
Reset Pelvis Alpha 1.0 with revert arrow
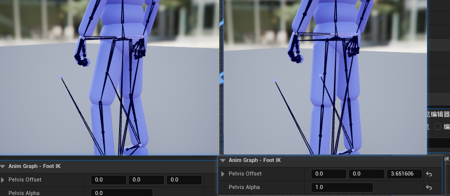pos(429,187)
